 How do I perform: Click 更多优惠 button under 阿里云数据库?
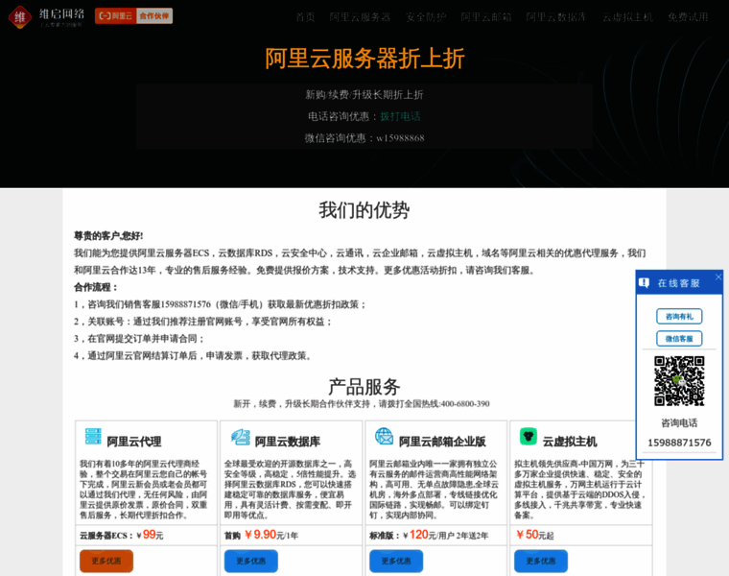click(251, 561)
